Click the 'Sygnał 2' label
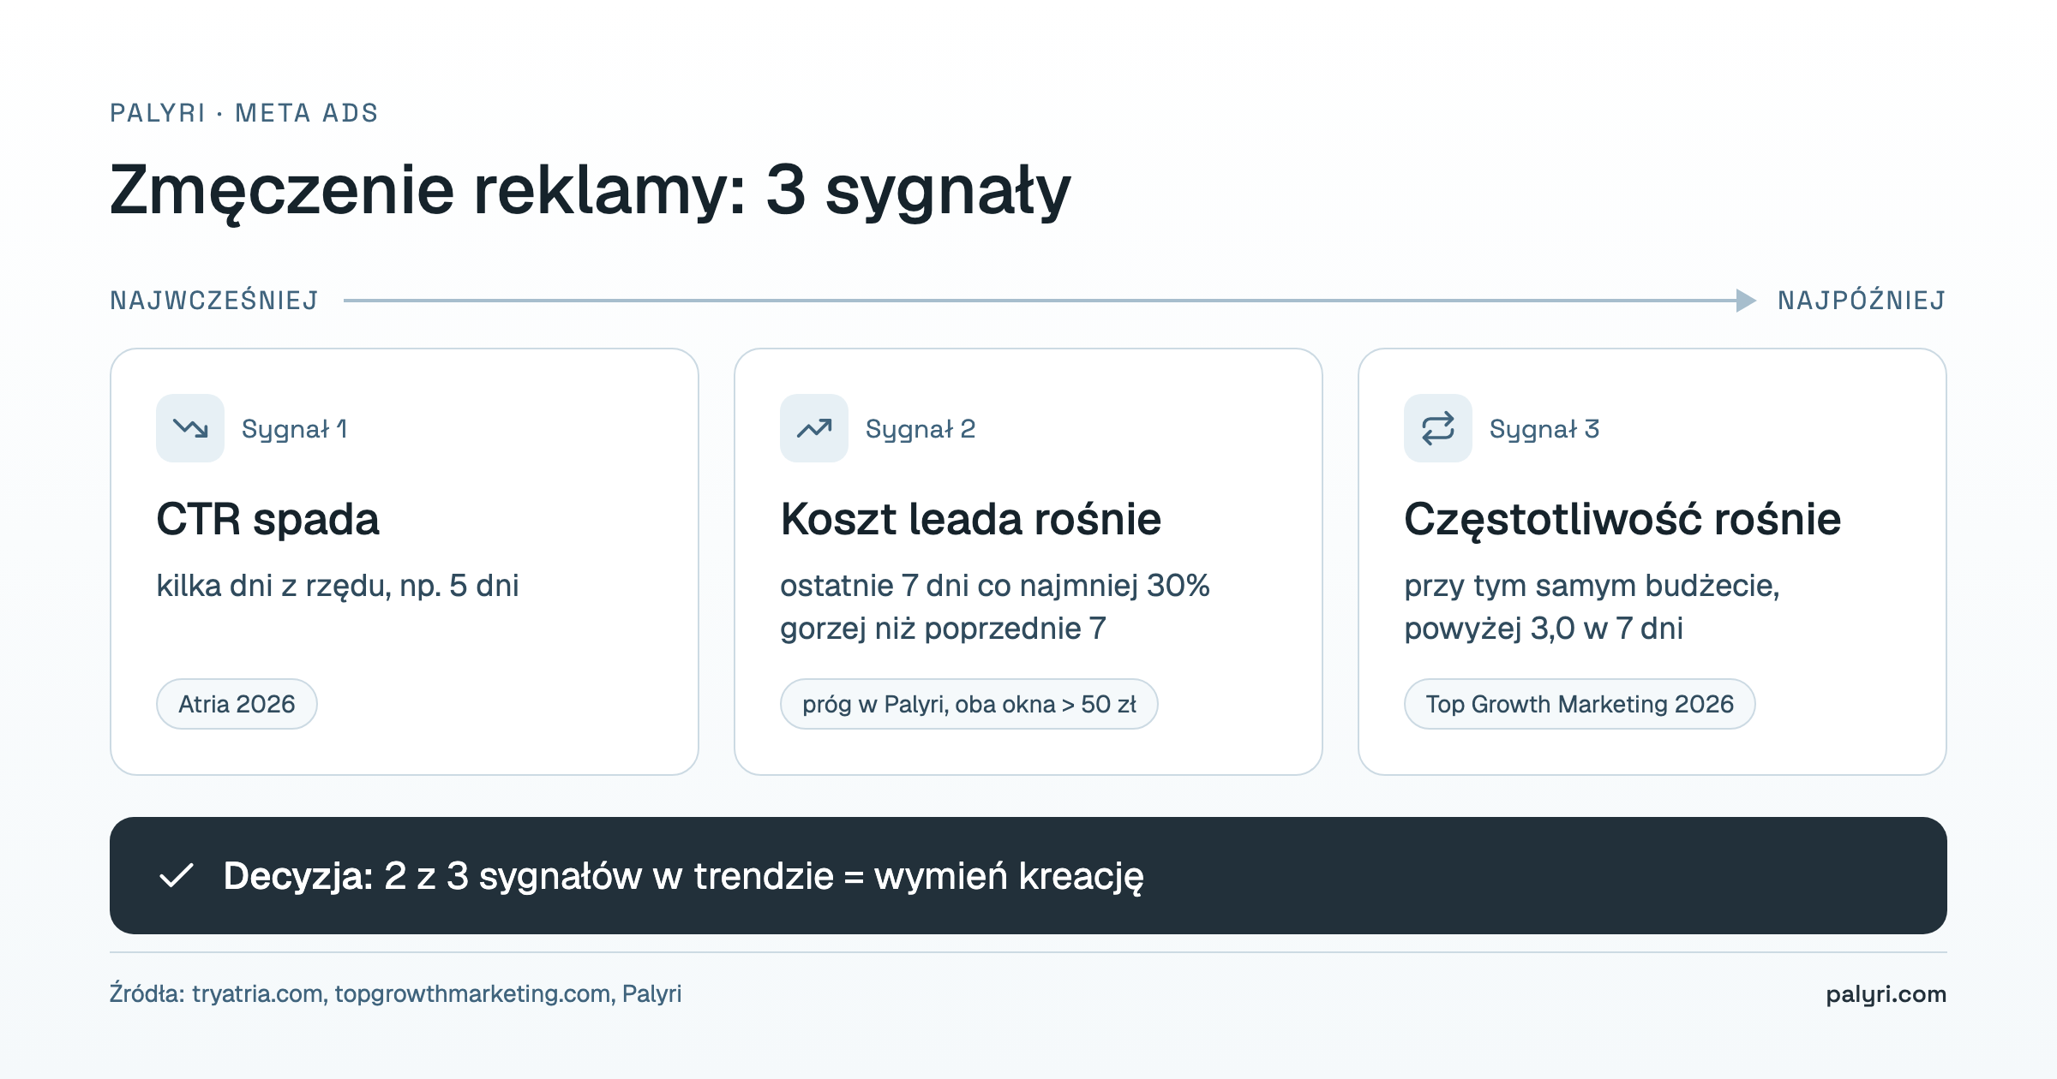The image size is (2057, 1079). (x=921, y=429)
